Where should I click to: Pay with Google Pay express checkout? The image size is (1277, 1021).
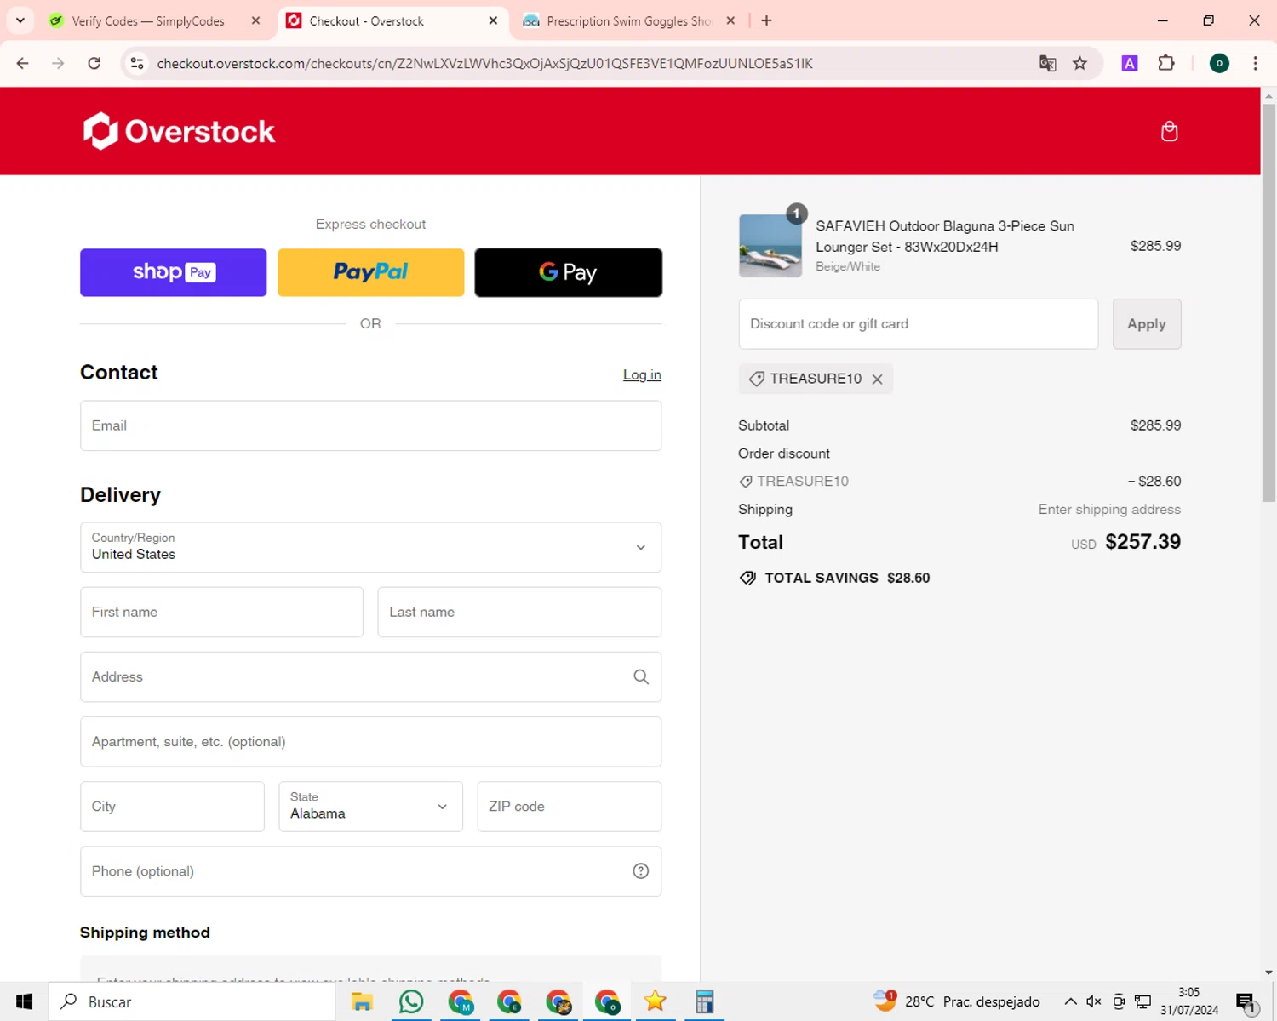(568, 272)
